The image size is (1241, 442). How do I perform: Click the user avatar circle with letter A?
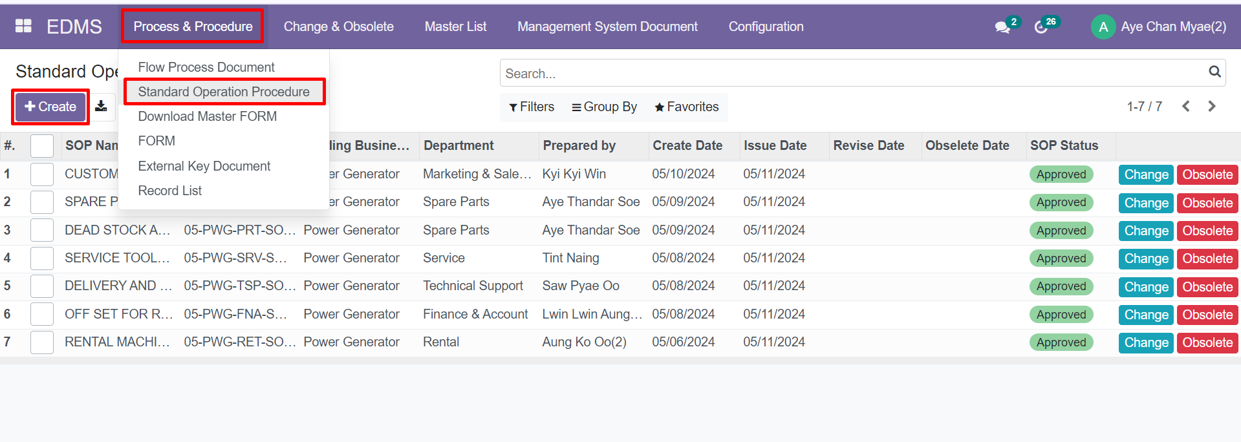click(x=1103, y=26)
